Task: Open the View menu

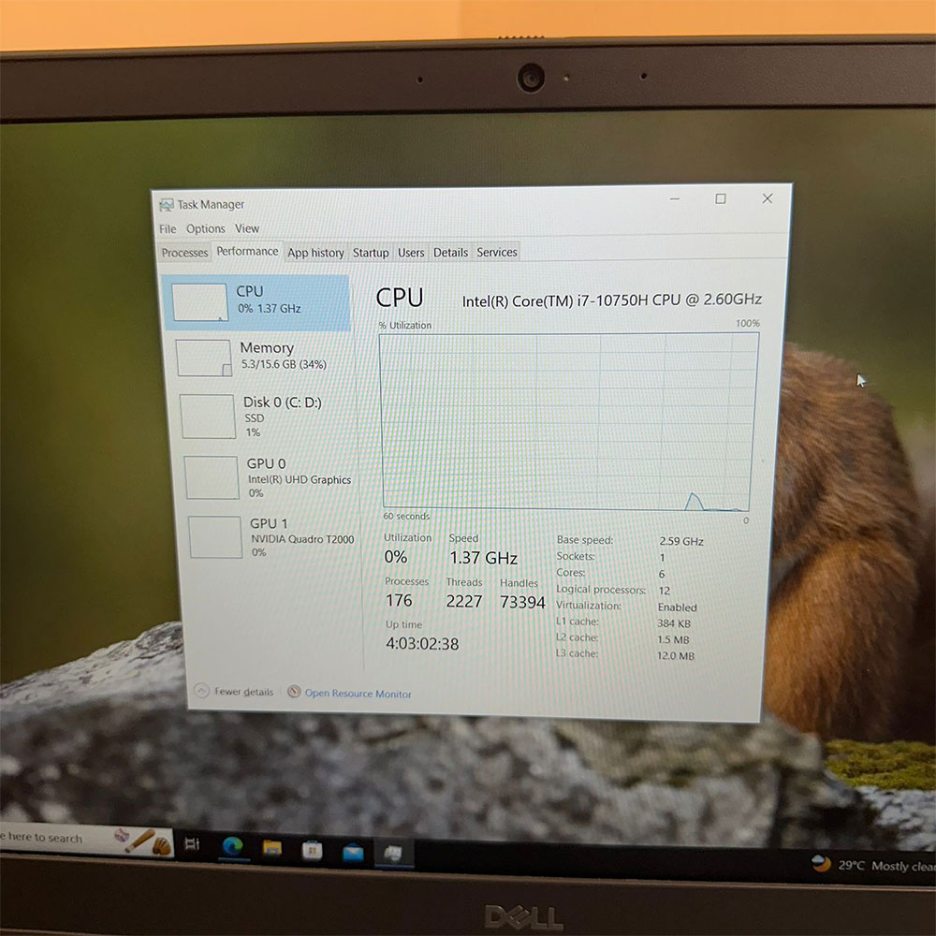Action: 247,228
